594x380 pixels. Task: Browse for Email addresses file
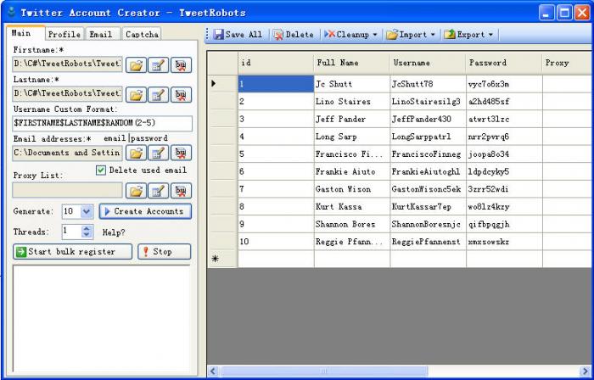136,153
